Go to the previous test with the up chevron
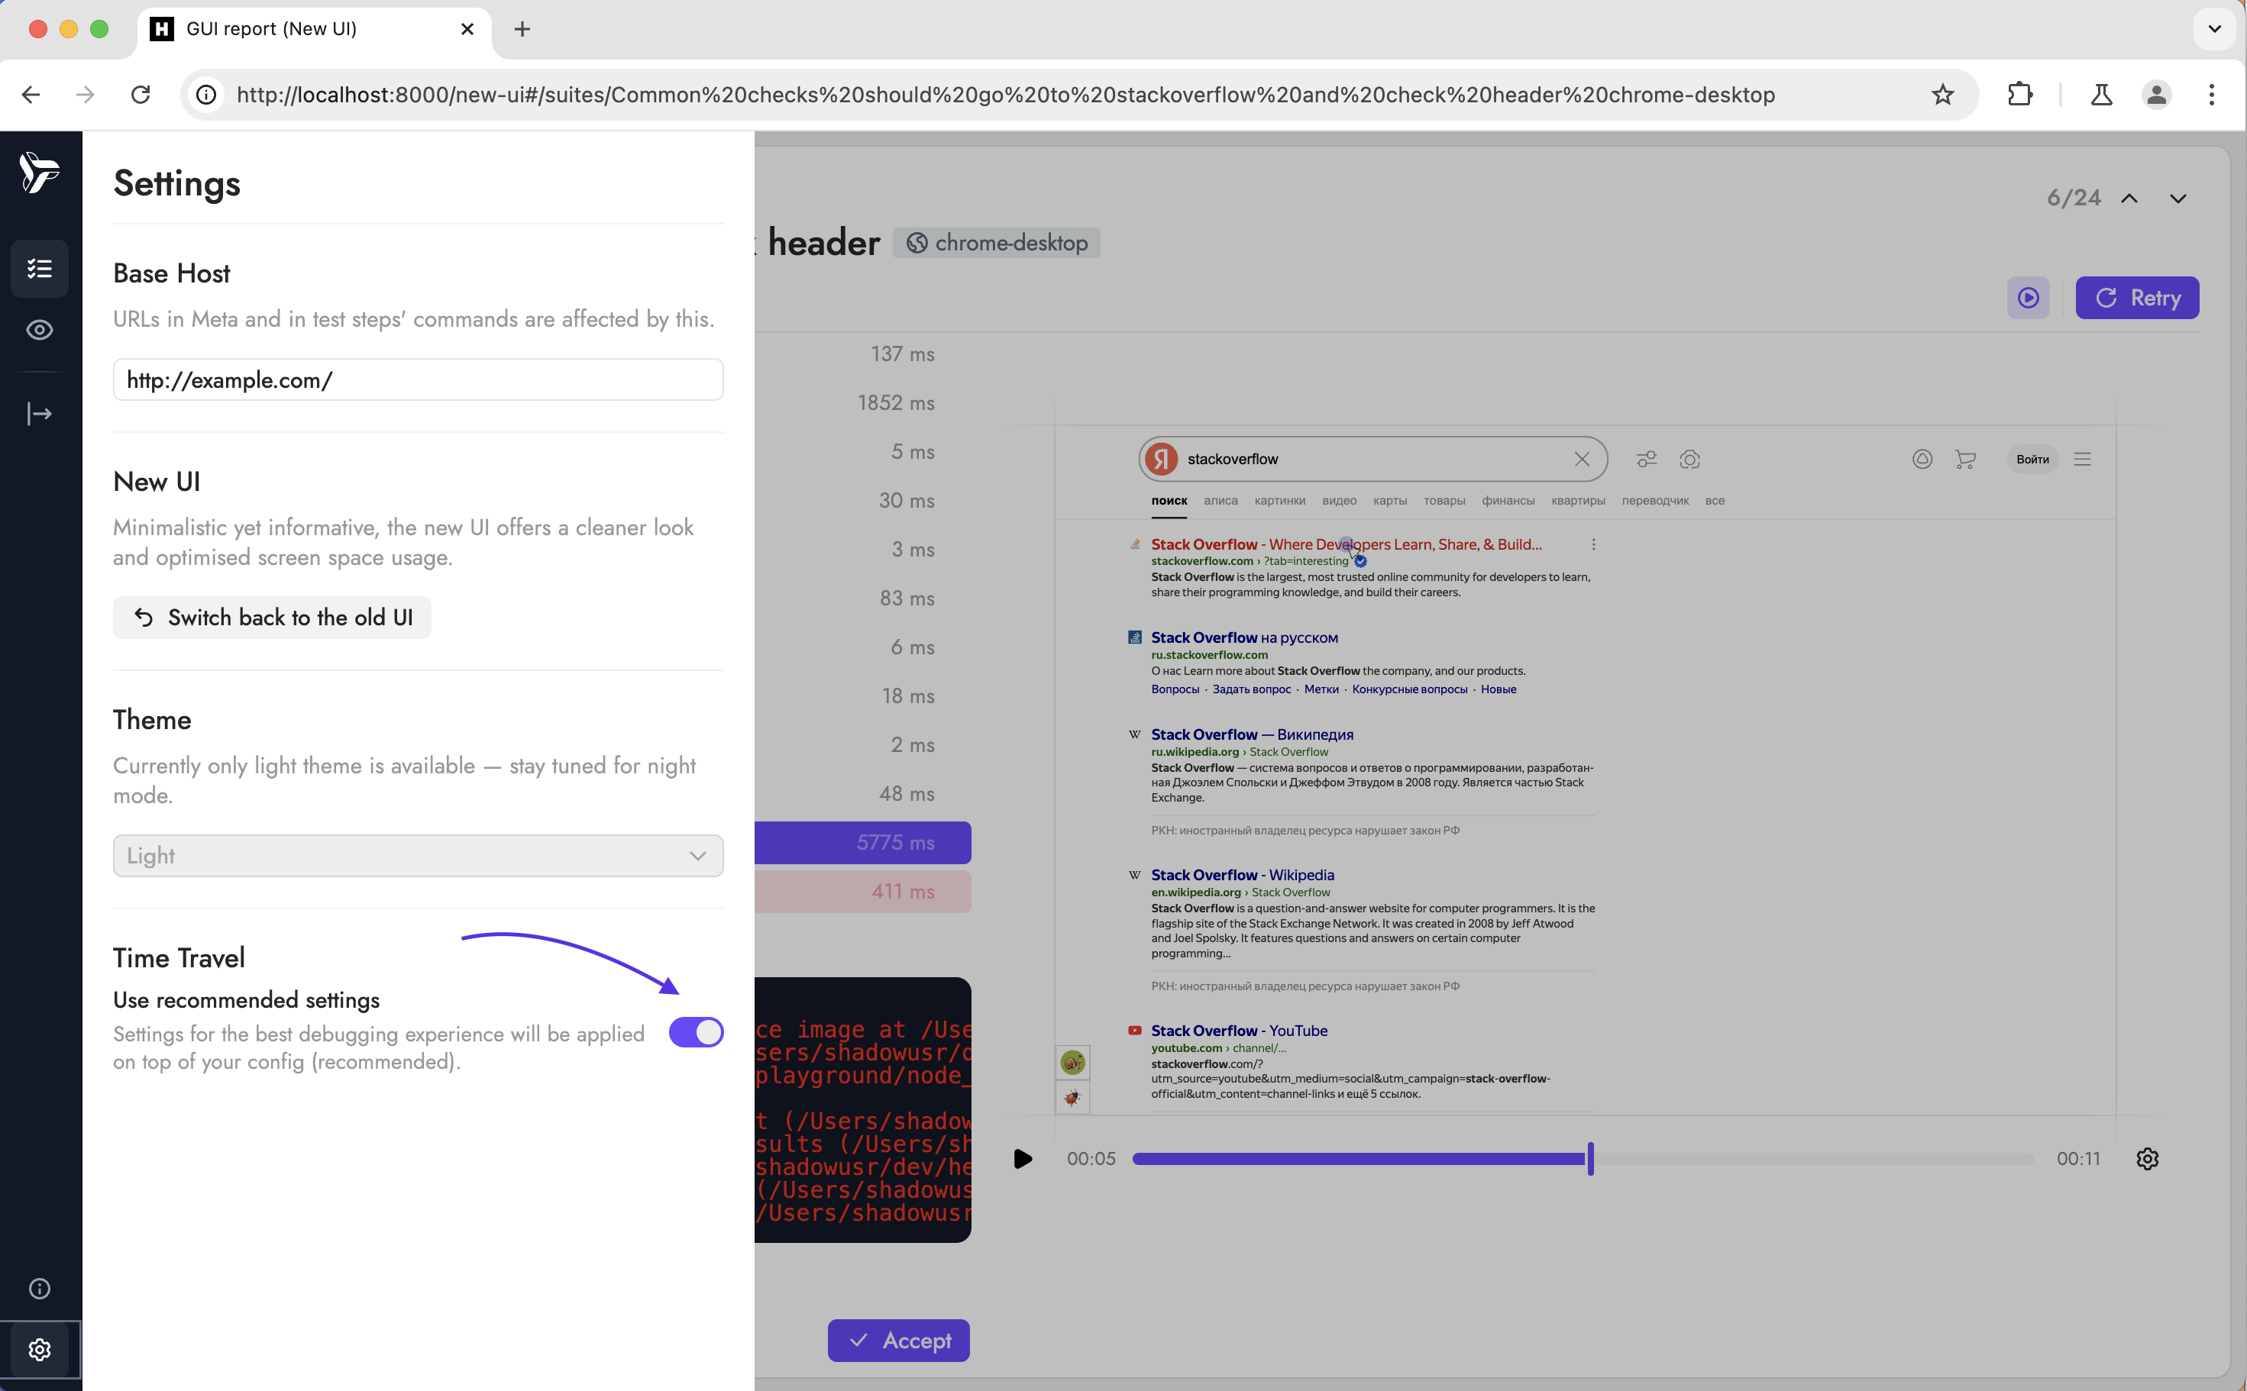Viewport: 2247px width, 1391px height. [2129, 198]
